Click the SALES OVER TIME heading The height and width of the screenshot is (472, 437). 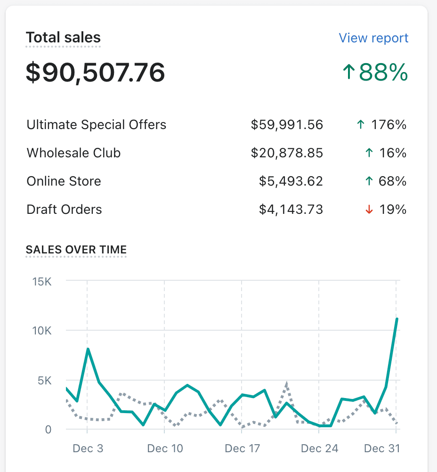click(76, 250)
